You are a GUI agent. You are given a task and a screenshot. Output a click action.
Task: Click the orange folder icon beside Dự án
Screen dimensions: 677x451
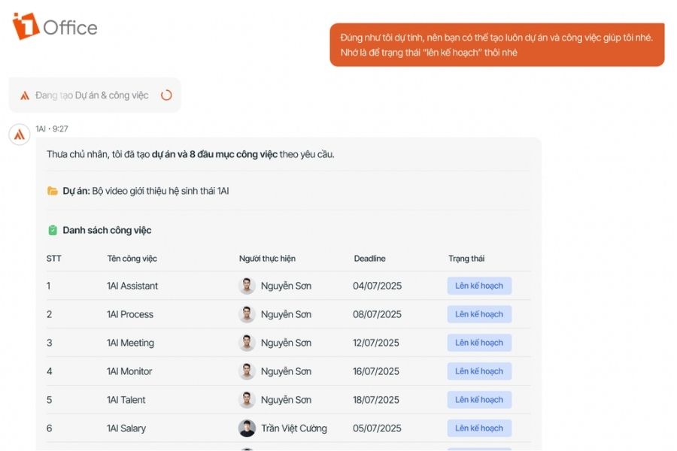point(52,191)
